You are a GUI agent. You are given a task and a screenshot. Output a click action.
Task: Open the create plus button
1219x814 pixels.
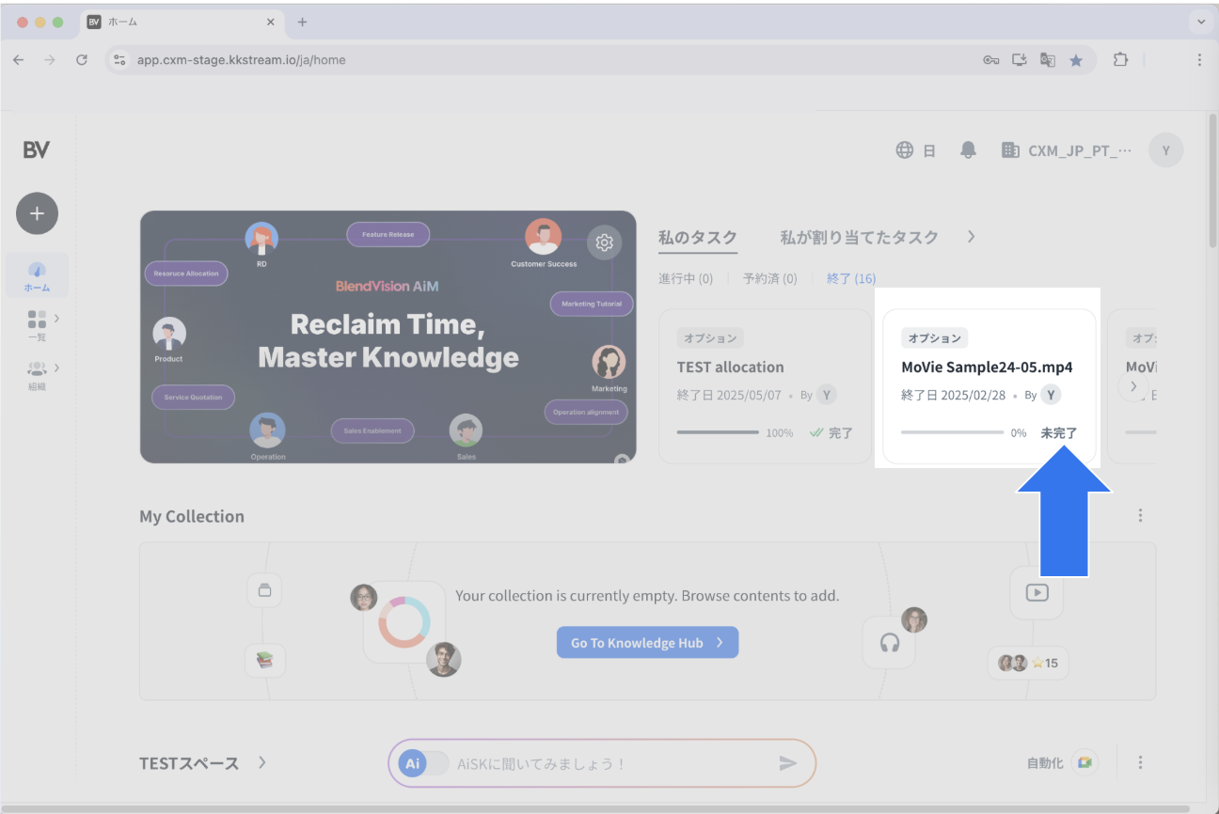click(x=37, y=213)
